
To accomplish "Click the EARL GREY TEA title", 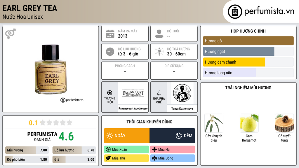I will (30, 8).
